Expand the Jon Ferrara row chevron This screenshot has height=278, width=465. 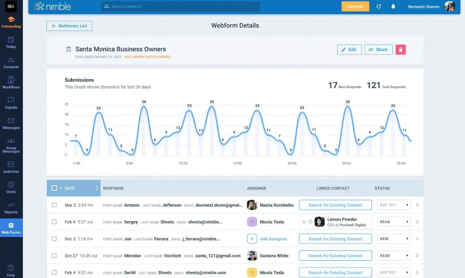click(x=417, y=239)
